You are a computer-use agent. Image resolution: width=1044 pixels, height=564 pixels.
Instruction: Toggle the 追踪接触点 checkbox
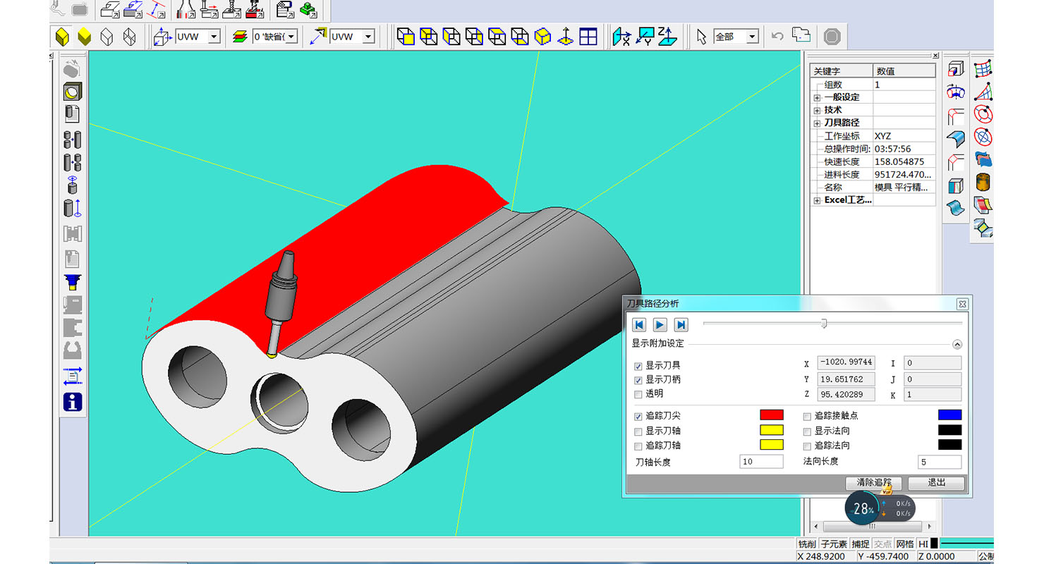[807, 416]
